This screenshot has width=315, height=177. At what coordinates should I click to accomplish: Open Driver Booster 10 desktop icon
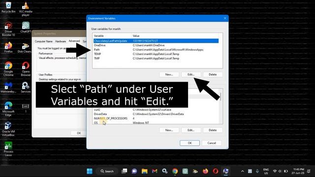pyautogui.click(x=8, y=29)
